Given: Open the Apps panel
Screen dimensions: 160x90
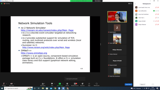Looking at the screenshot, I should (x=89, y=84).
